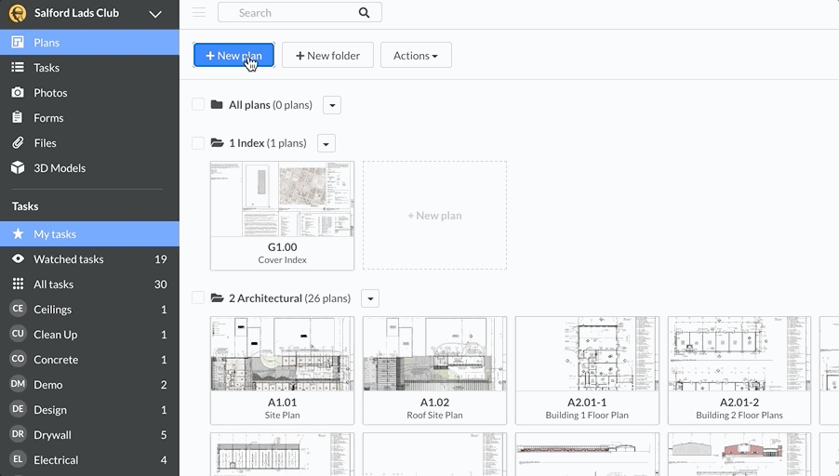Open the Actions dropdown menu
This screenshot has height=476, width=839.
415,56
